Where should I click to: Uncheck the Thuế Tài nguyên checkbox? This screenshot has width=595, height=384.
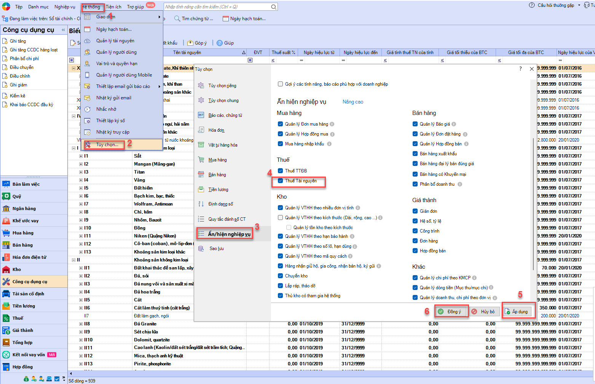point(281,181)
